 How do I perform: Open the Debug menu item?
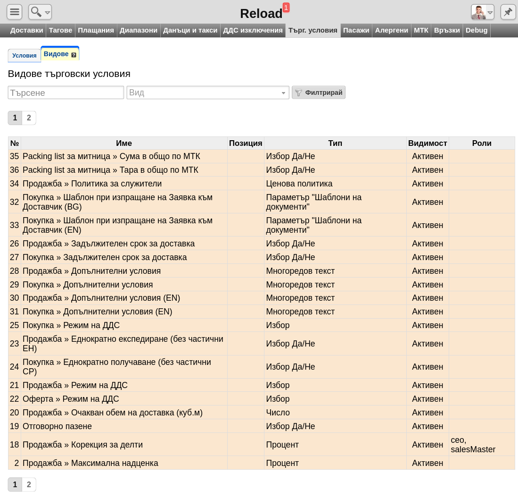(477, 30)
